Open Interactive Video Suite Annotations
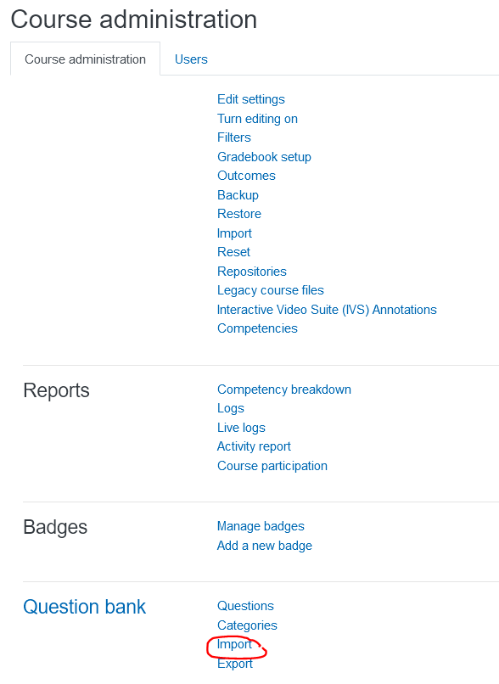This screenshot has width=499, height=684. pyautogui.click(x=327, y=310)
